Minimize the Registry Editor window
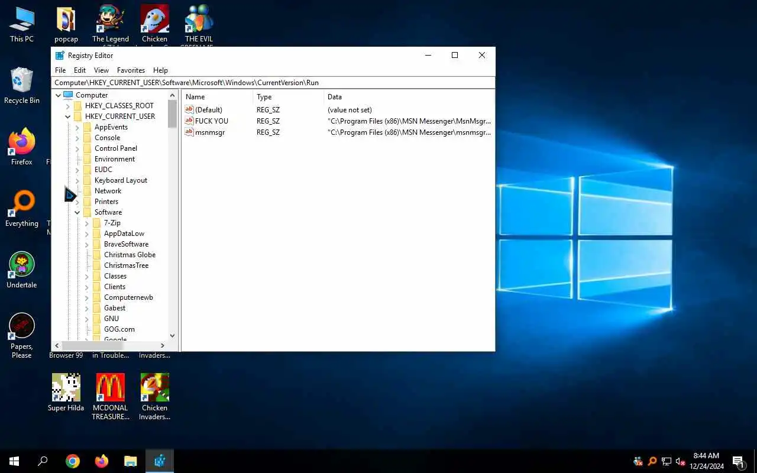757x473 pixels. click(428, 56)
